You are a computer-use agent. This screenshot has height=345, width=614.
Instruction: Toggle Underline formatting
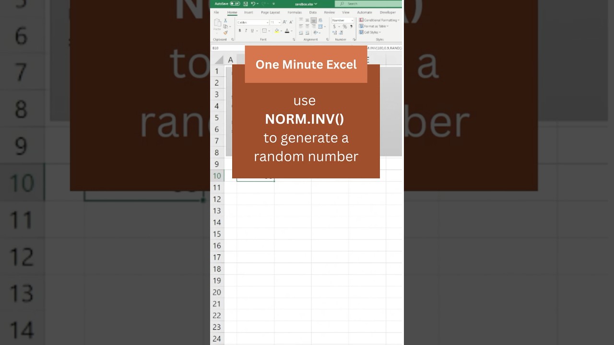[252, 31]
